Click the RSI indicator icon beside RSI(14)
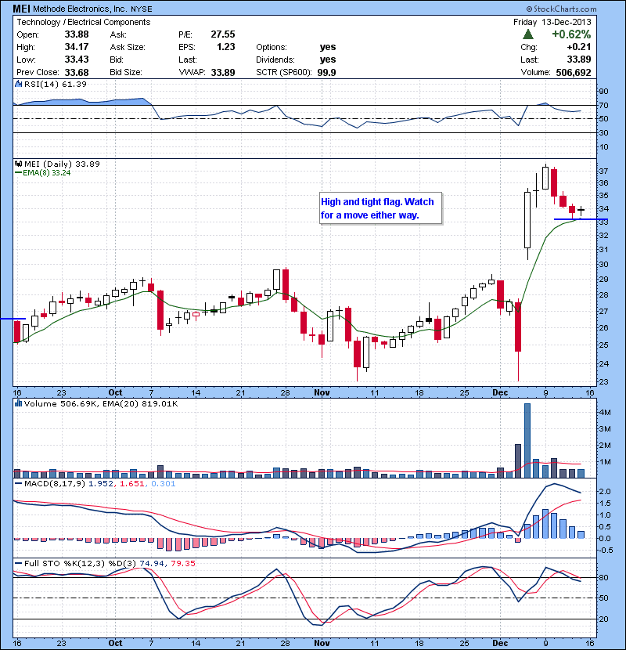Screen dimensions: 626x650 click(18, 84)
